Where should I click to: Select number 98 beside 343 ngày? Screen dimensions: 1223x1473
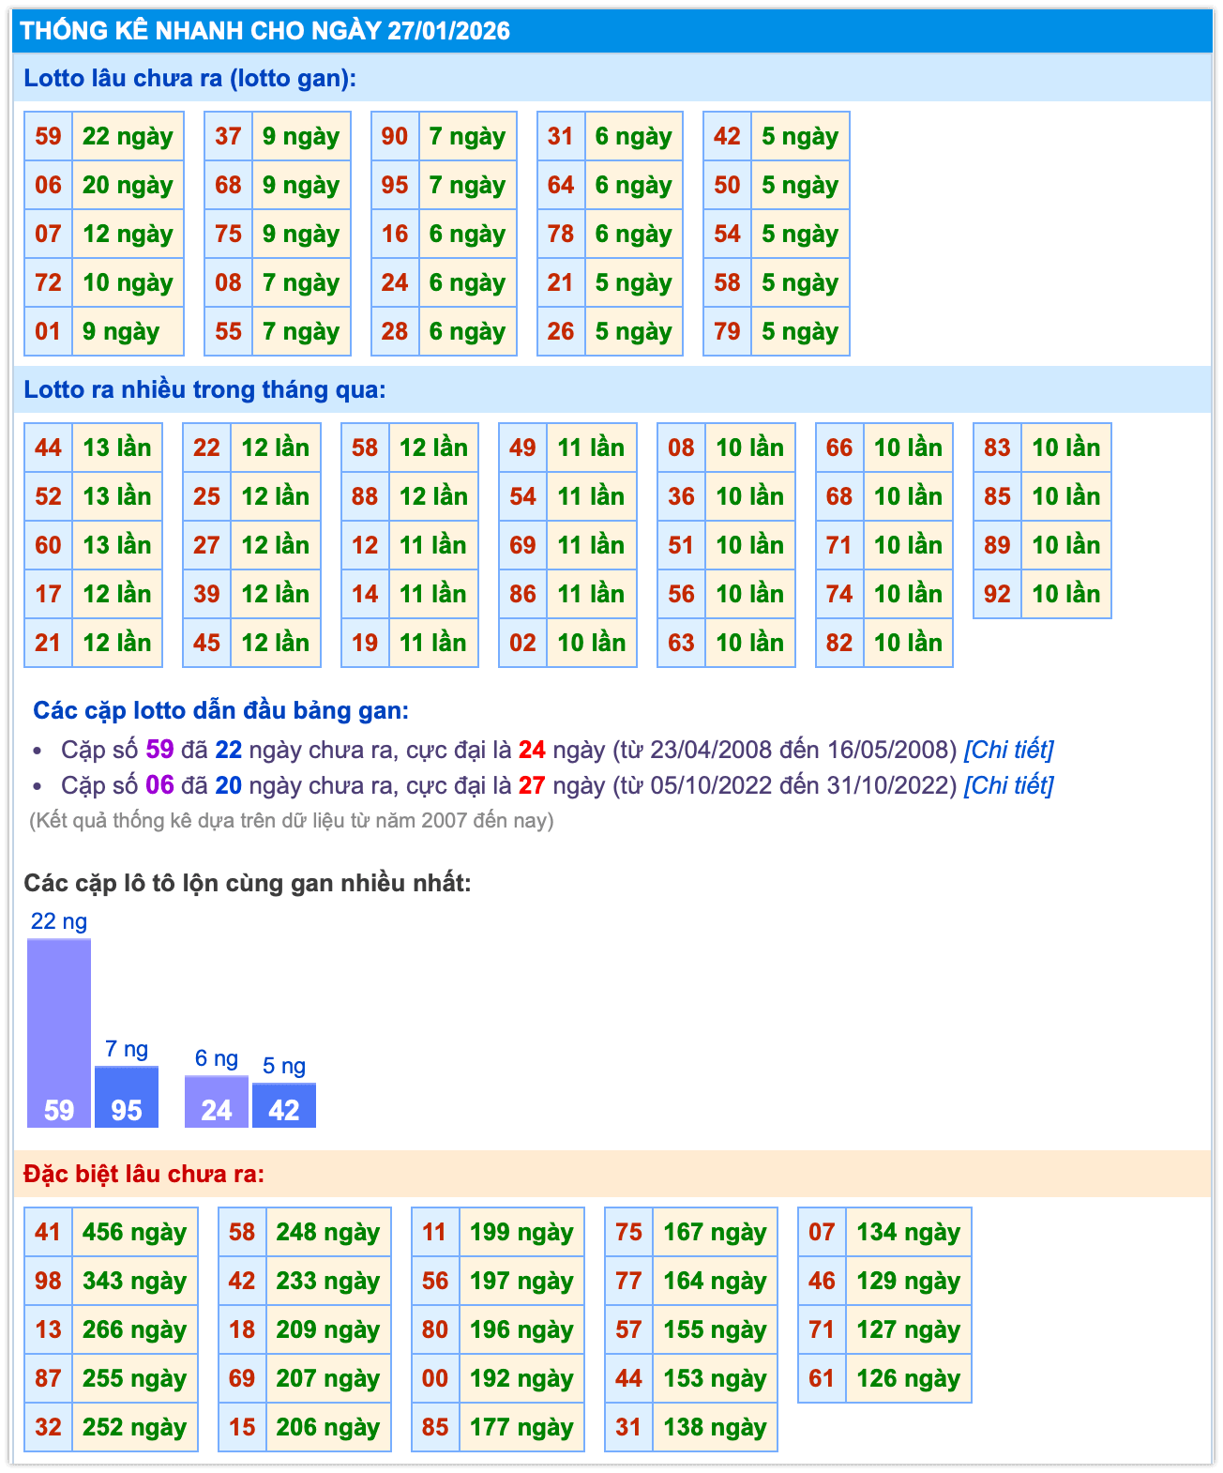click(48, 1281)
